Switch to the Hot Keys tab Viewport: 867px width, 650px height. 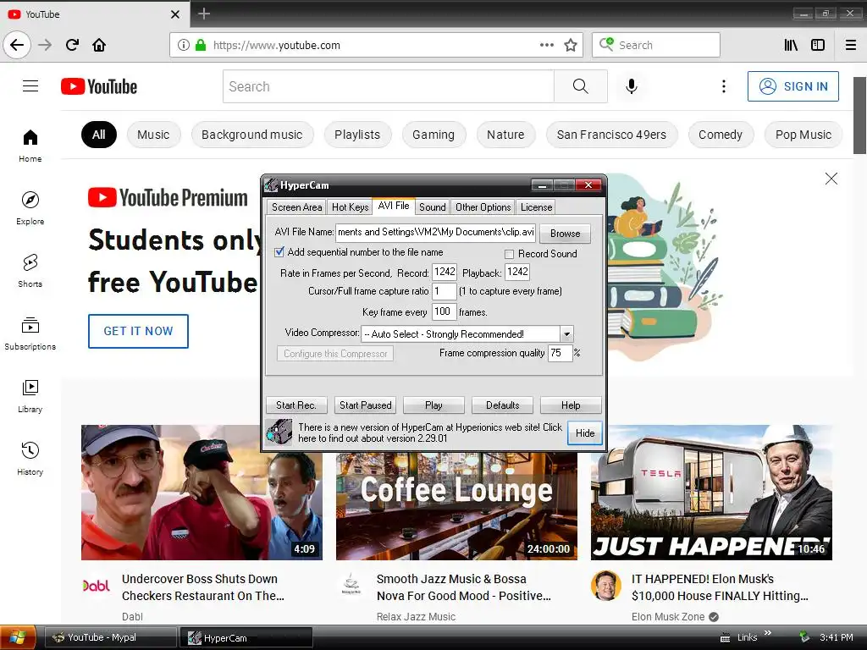[350, 207]
